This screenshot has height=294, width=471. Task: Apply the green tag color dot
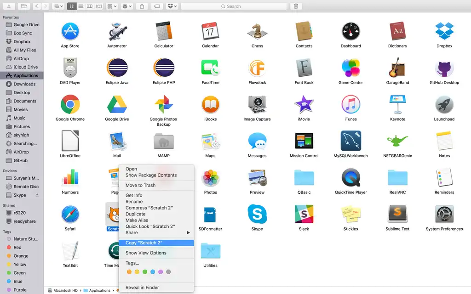[x=145, y=271]
